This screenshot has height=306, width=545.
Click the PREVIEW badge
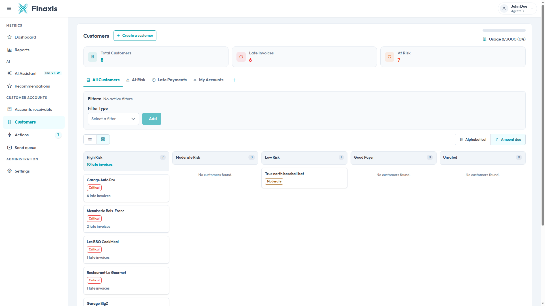53,73
